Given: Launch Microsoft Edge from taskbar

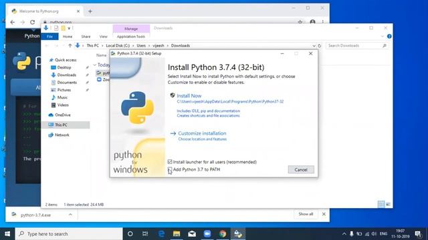Looking at the screenshot, I should [161, 234].
